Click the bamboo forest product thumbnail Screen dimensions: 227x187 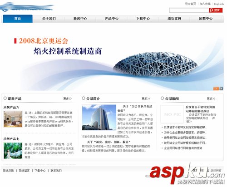13,151
